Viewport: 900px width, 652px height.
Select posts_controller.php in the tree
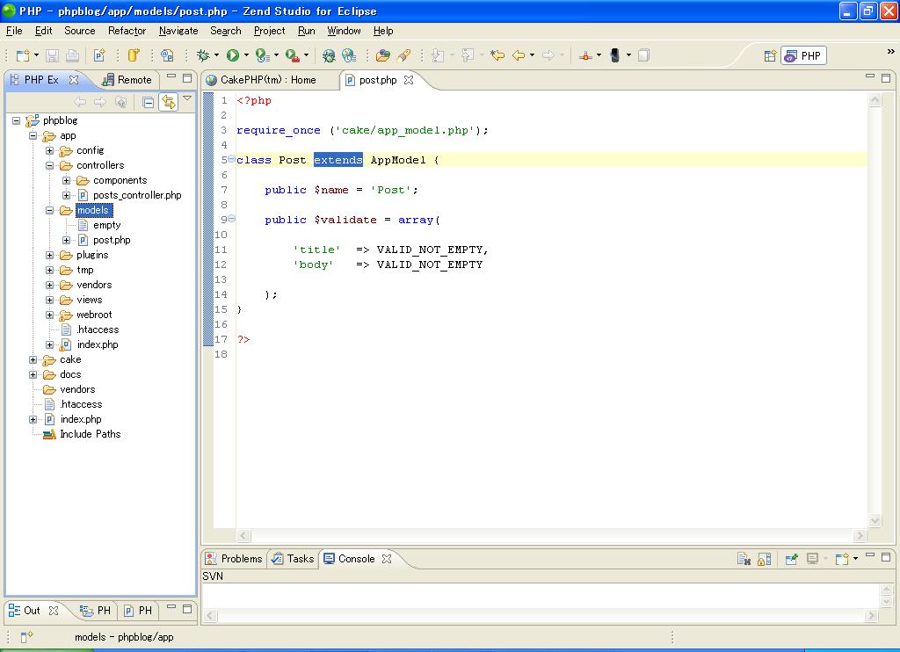pos(137,195)
